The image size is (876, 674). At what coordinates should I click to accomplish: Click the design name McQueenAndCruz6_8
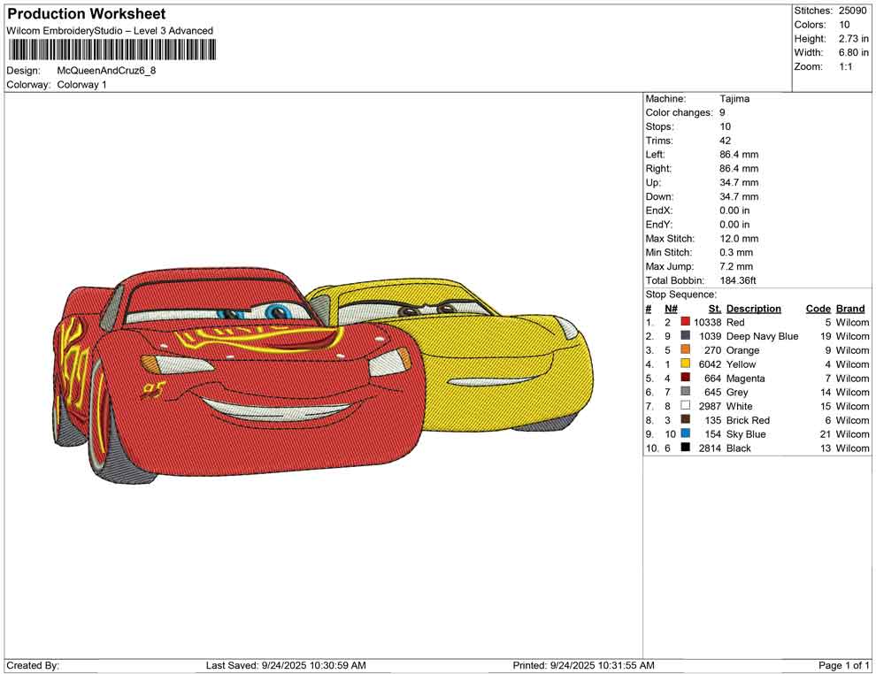[107, 71]
